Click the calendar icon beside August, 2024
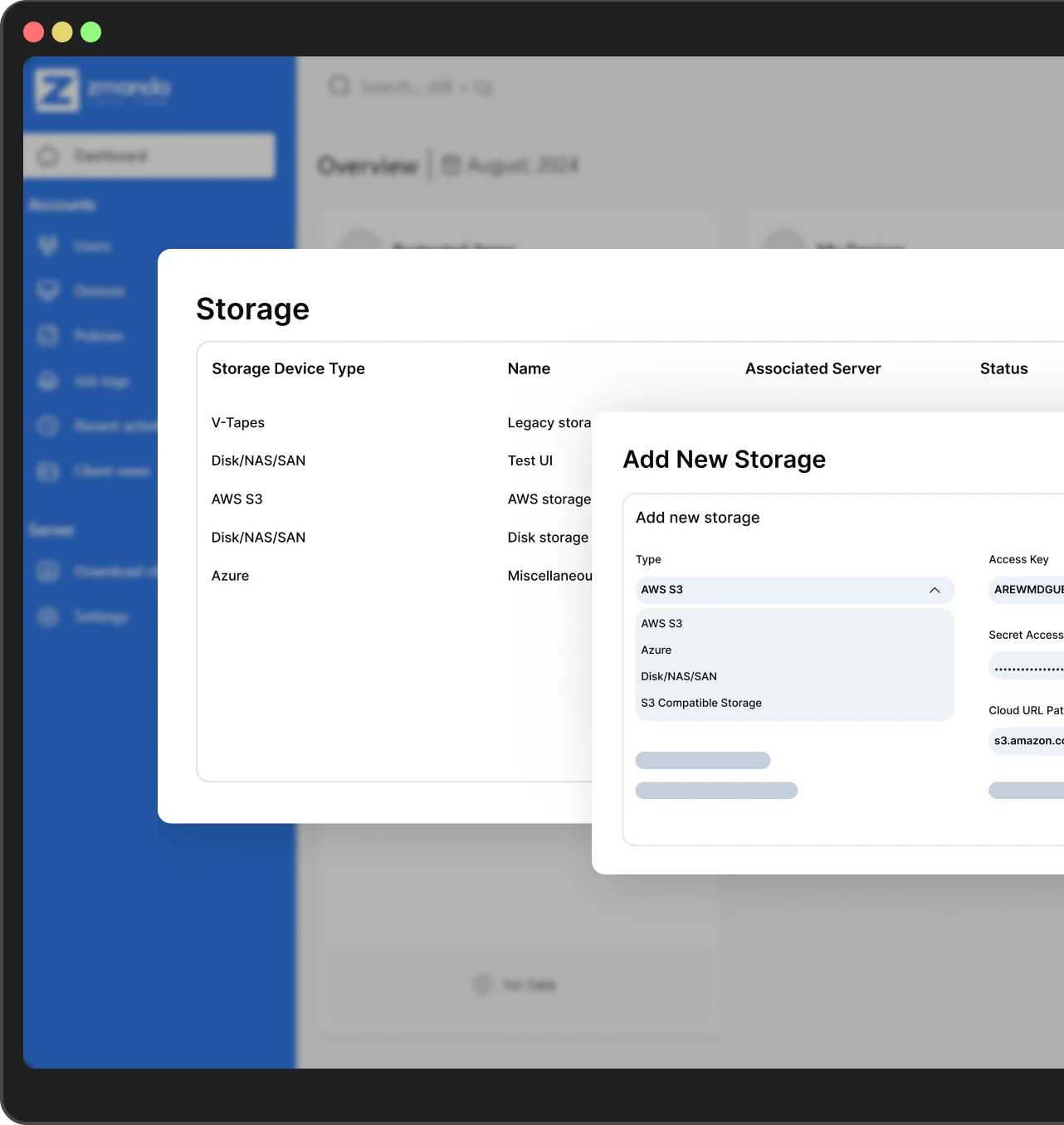The image size is (1064, 1125). 451,165
